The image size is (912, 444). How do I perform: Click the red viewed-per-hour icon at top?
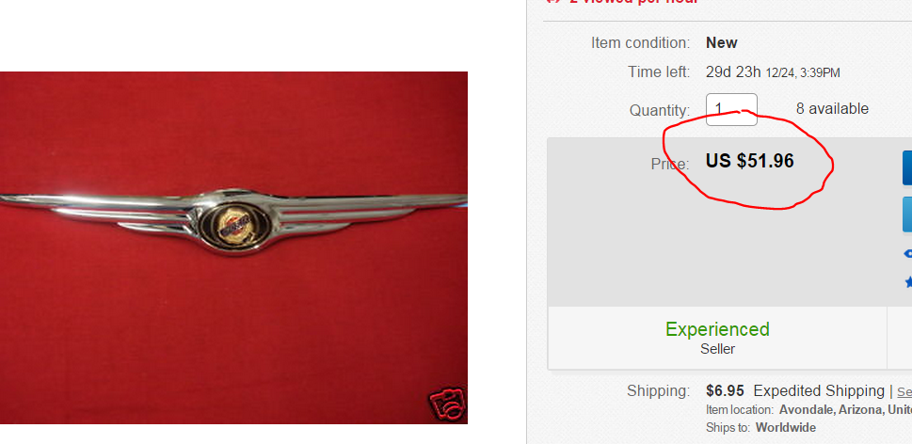pyautogui.click(x=553, y=2)
